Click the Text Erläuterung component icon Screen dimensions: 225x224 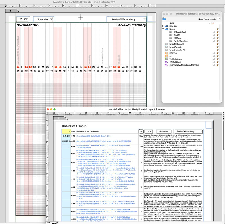167,59
